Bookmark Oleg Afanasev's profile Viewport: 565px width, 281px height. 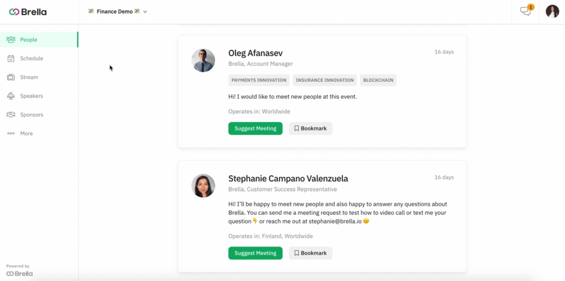(311, 129)
